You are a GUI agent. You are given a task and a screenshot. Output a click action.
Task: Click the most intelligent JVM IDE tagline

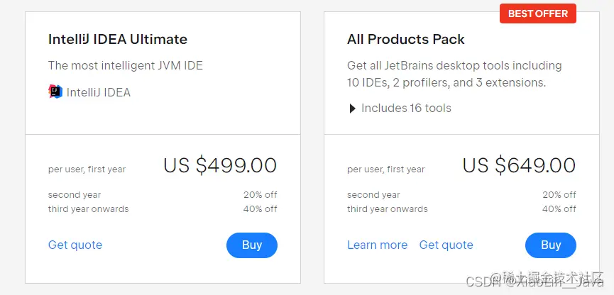126,66
